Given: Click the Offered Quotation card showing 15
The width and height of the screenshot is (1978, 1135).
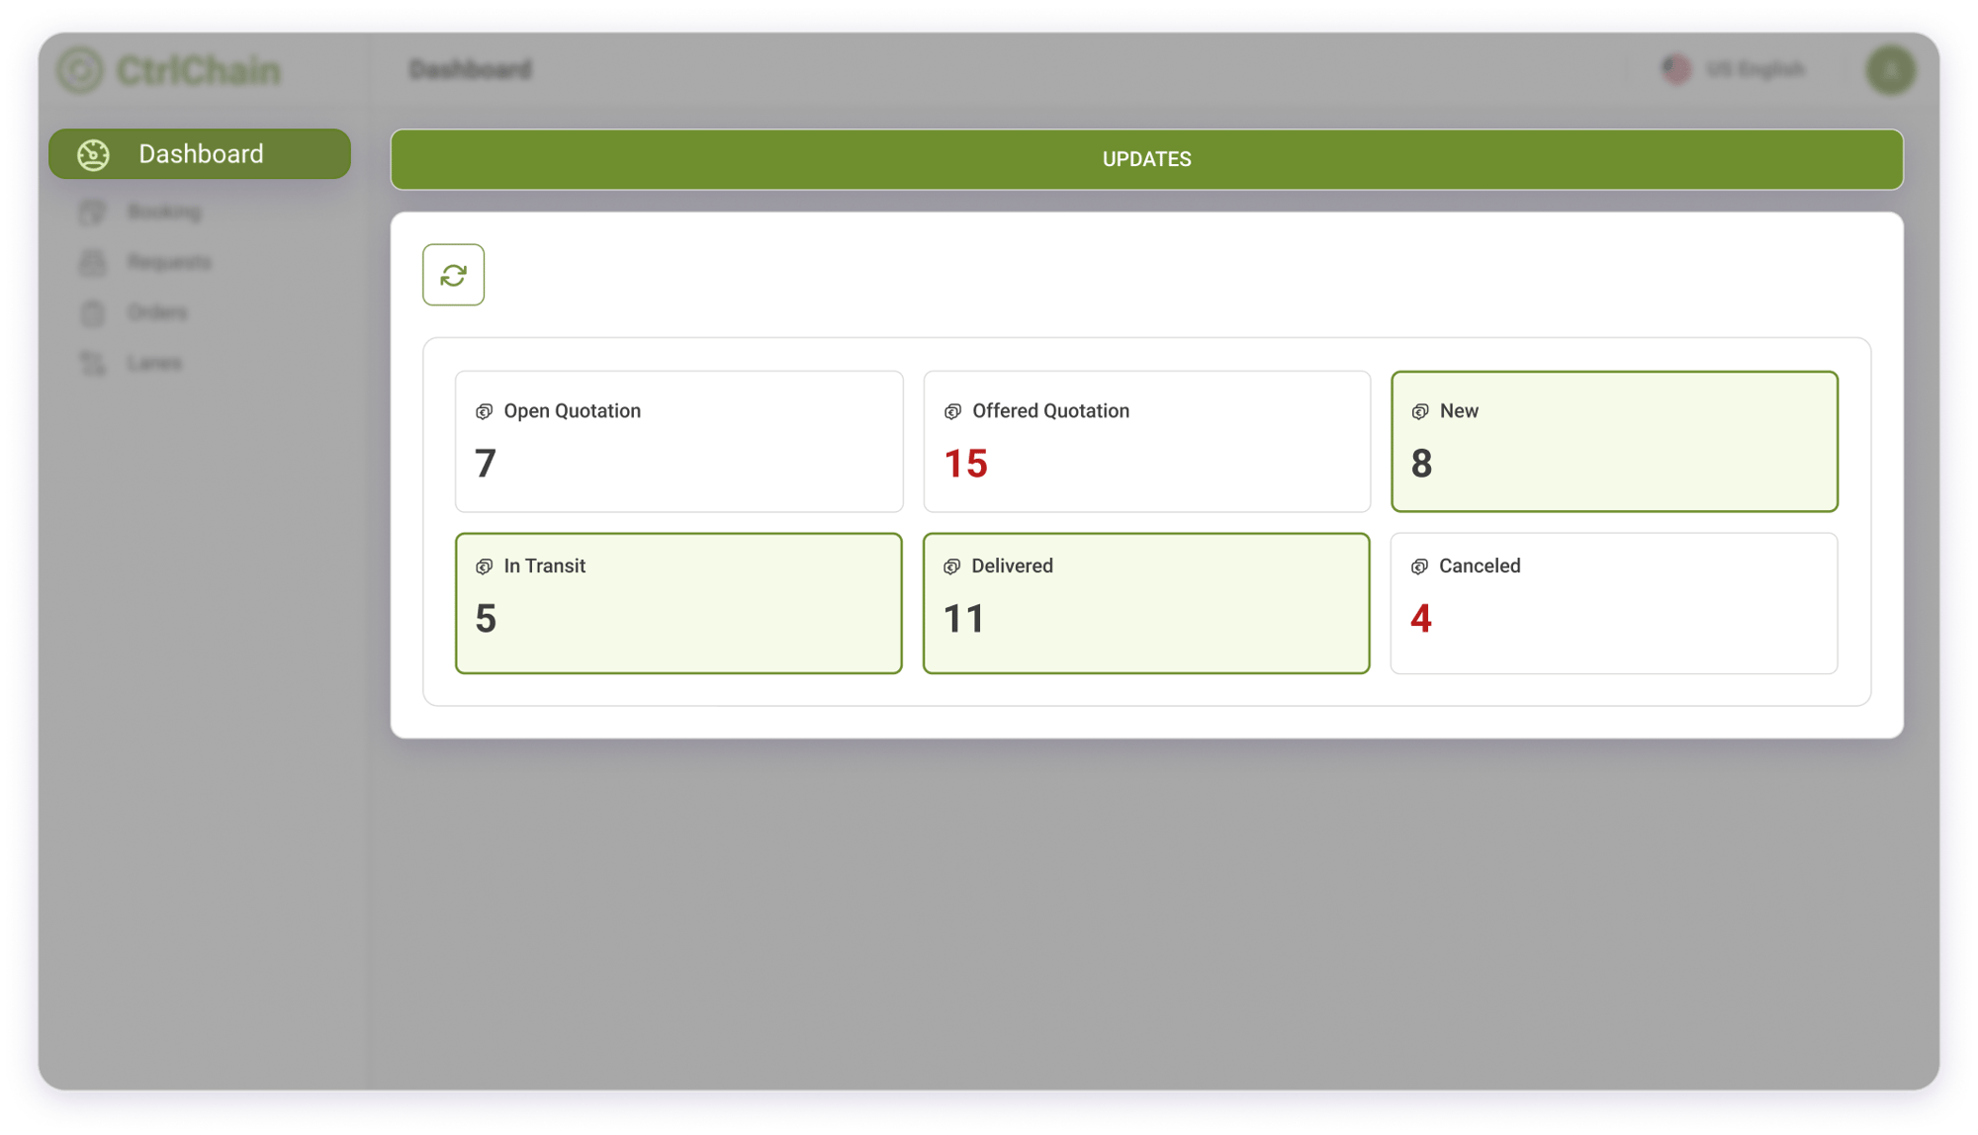Looking at the screenshot, I should coord(1146,441).
